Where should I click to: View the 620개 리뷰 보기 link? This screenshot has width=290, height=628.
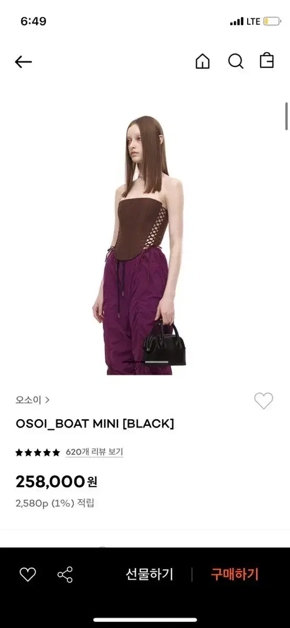coord(94,452)
